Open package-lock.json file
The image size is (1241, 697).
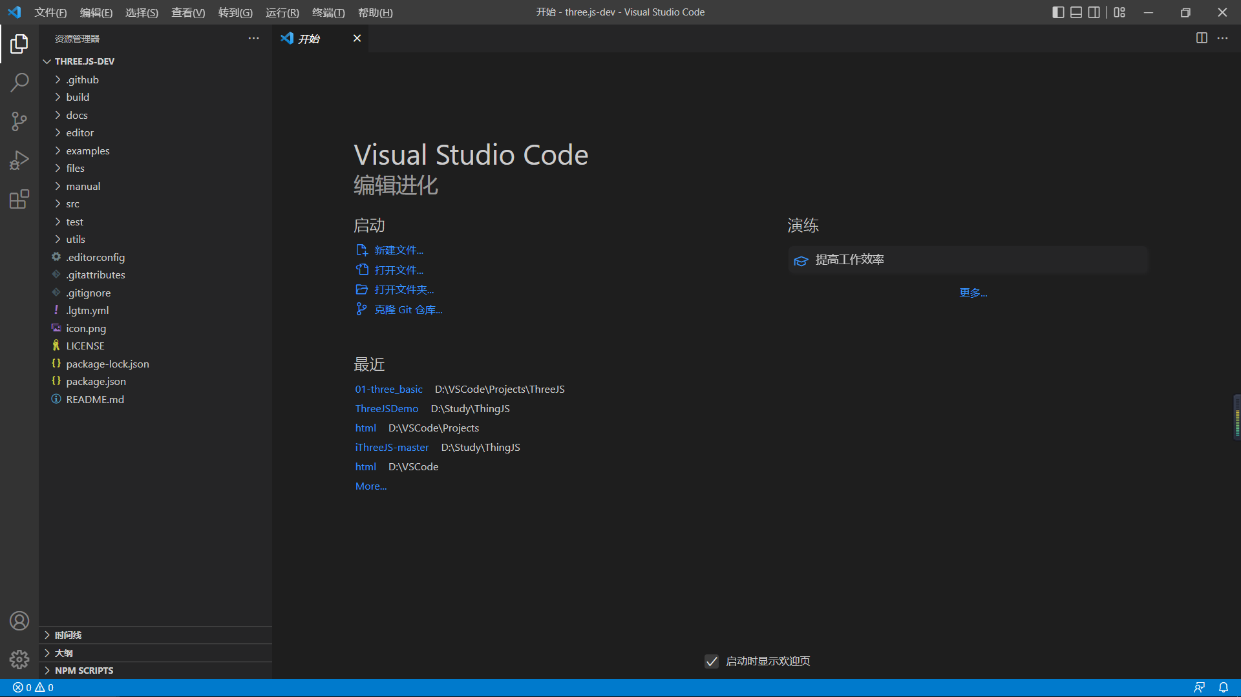(107, 364)
